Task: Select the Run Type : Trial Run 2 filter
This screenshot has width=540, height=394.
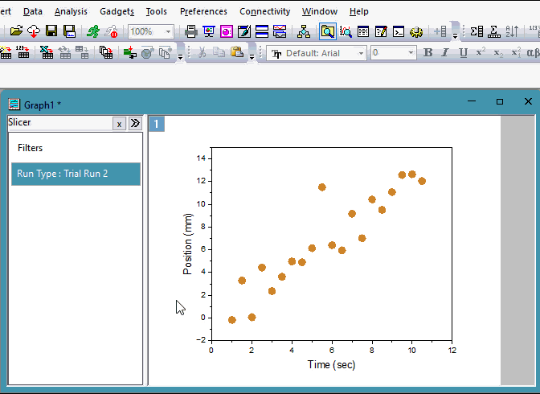Action: [75, 174]
